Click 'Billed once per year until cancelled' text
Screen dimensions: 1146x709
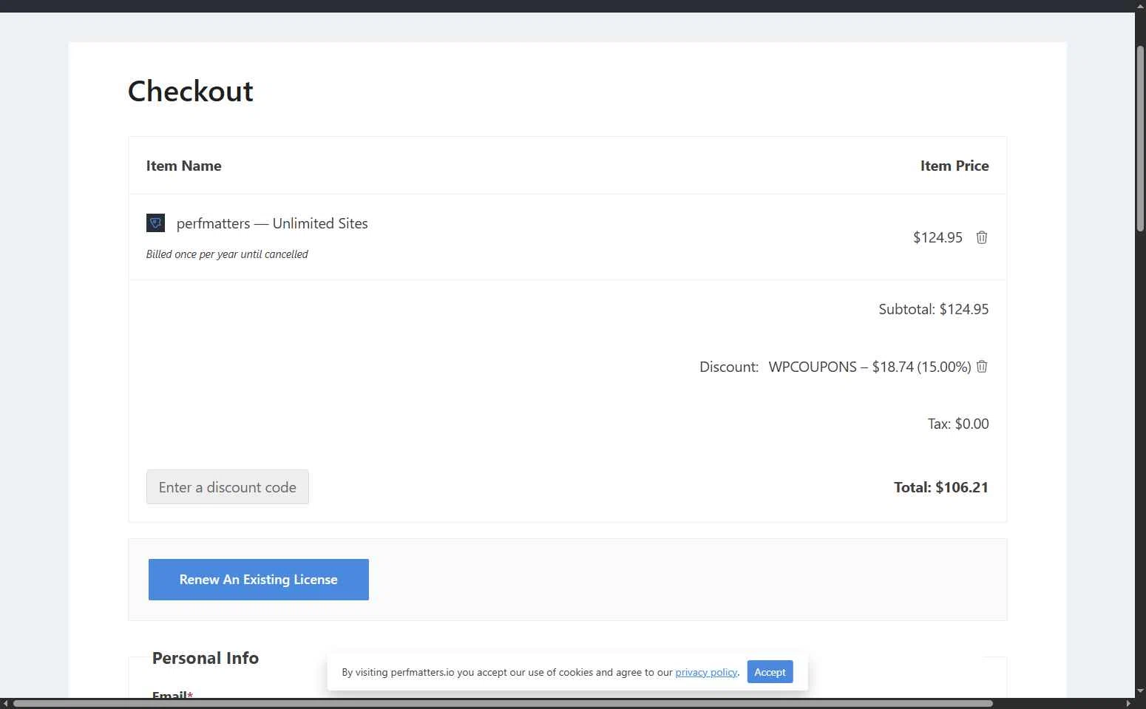pos(227,254)
